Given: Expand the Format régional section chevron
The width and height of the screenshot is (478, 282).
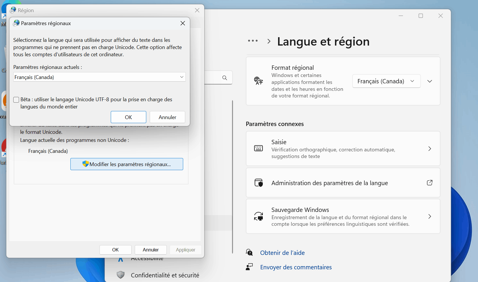Looking at the screenshot, I should coord(430,81).
